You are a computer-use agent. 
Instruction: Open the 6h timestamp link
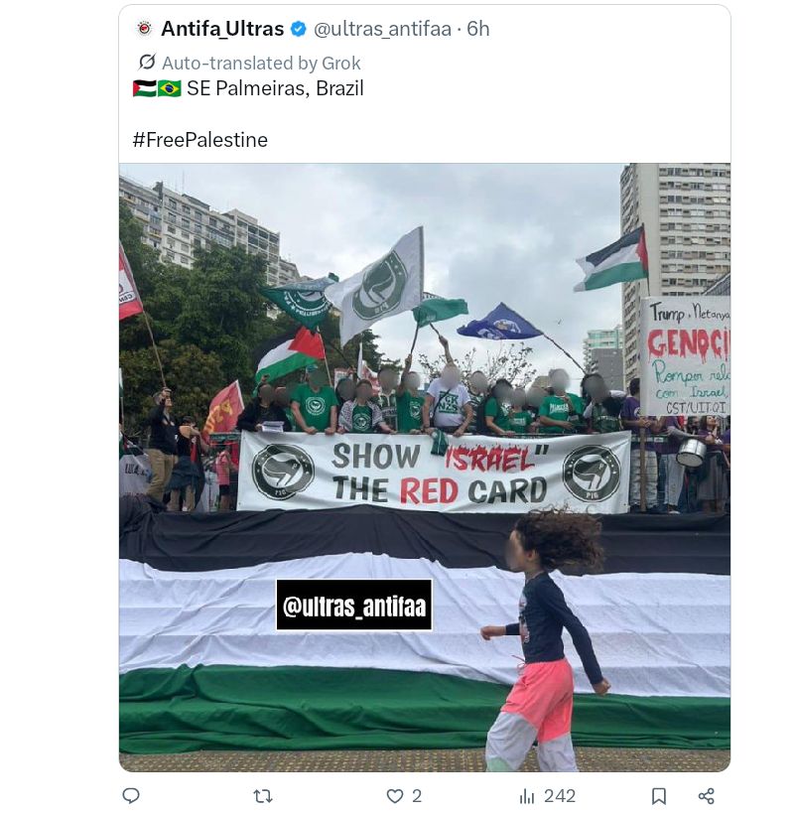point(477,29)
